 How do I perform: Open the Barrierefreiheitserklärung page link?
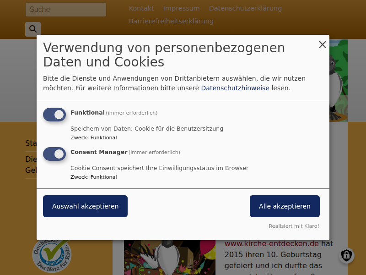coord(171,21)
